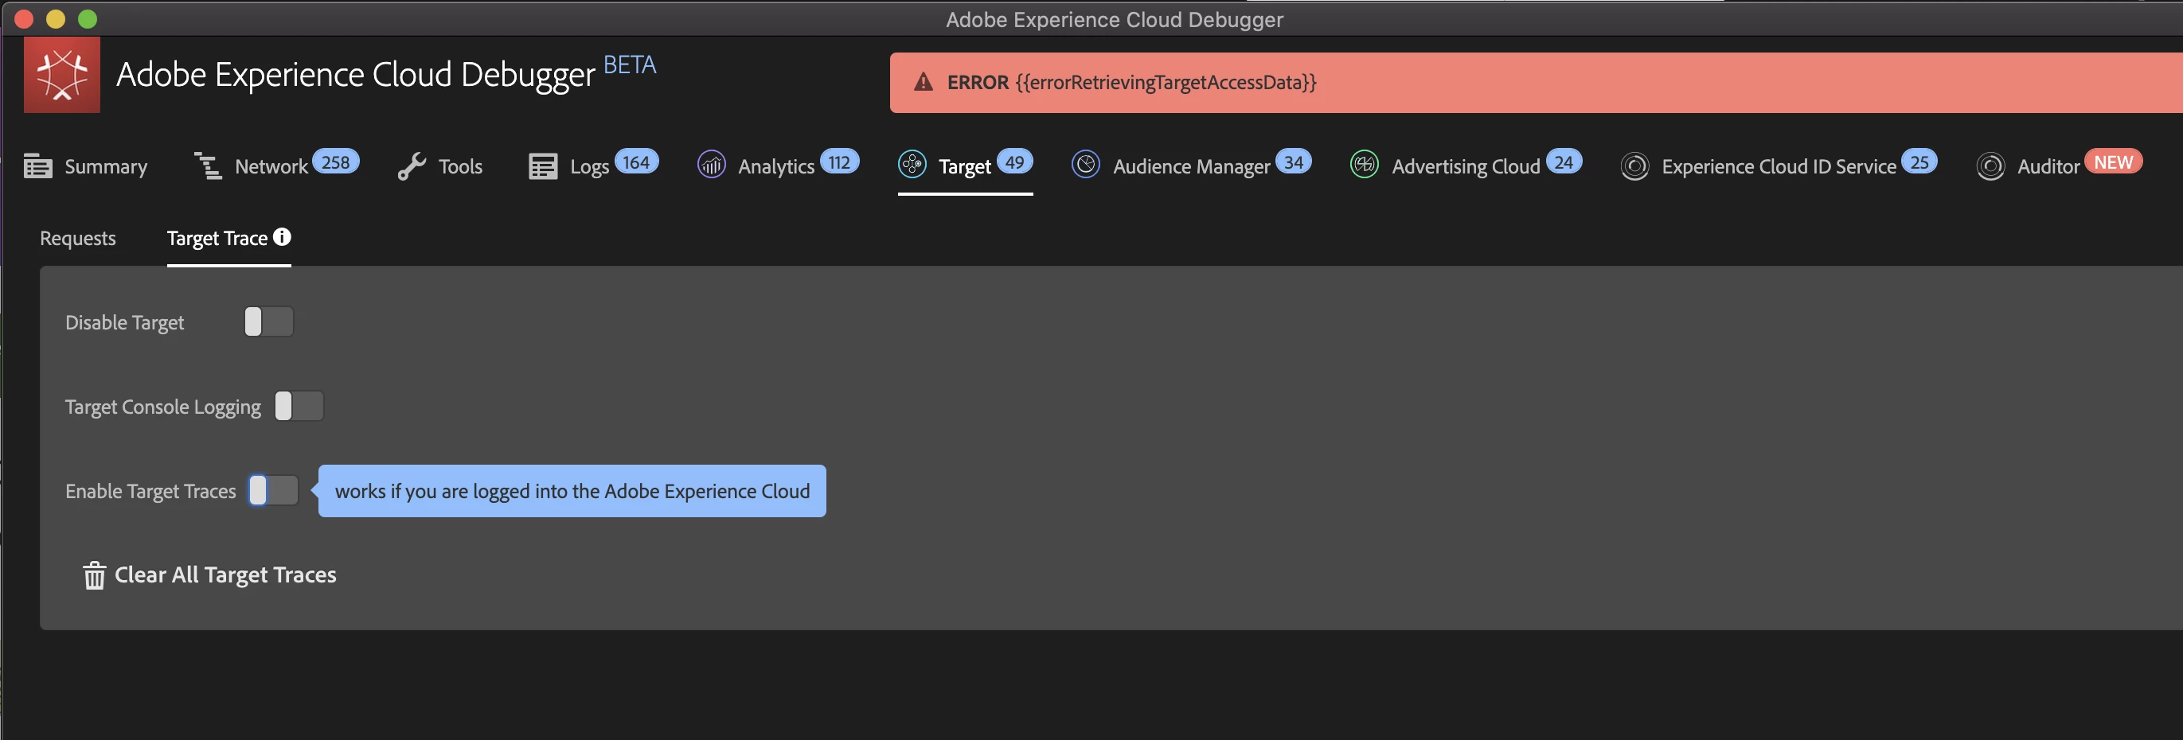2183x740 pixels.
Task: Click the 25 badge on ID Service
Action: [x=1919, y=162]
